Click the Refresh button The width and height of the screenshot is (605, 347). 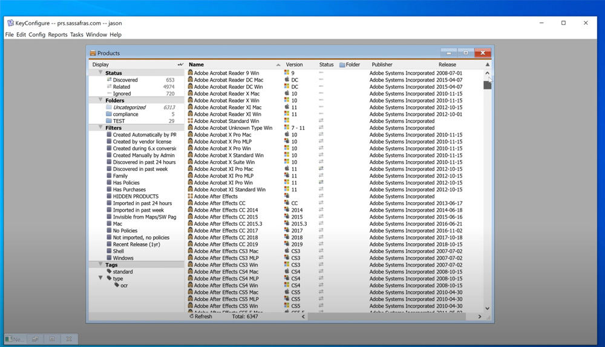[x=201, y=316]
